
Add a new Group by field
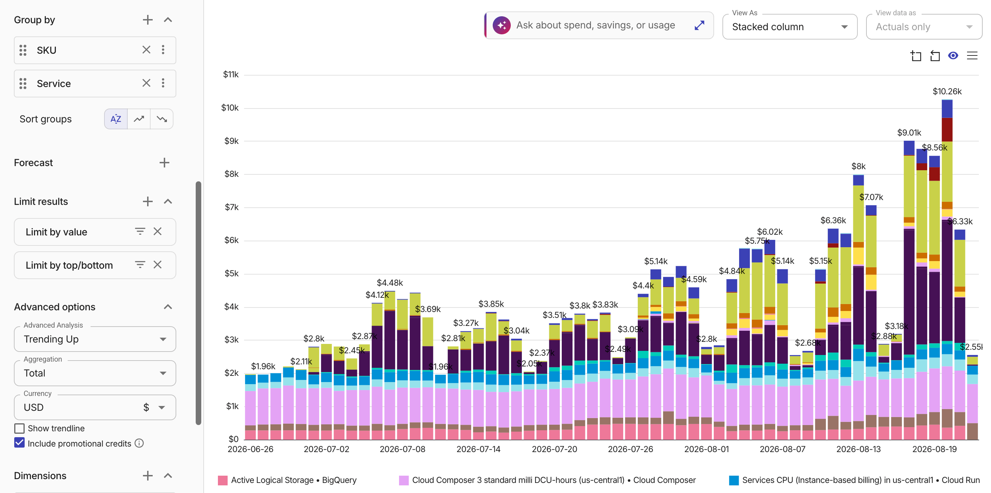coord(148,20)
